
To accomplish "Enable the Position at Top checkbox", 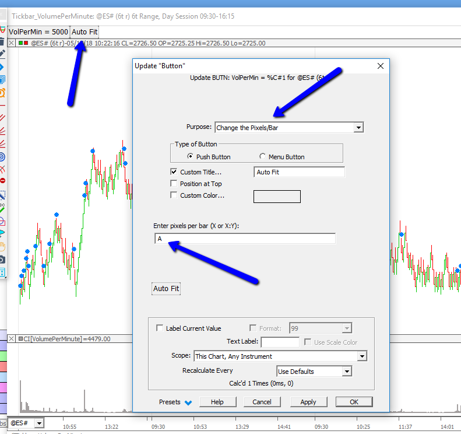I will point(174,184).
